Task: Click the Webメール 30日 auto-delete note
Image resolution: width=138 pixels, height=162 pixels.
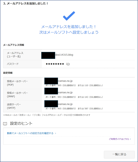Action: pos(47,115)
